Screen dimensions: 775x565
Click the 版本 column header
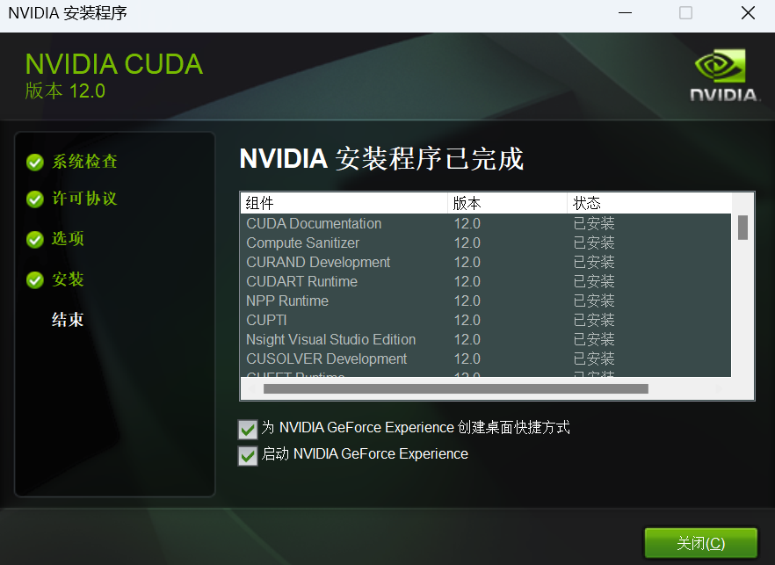(x=508, y=203)
